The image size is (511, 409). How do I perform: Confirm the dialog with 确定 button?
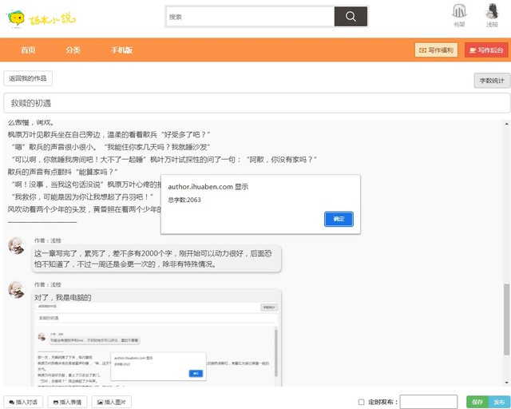(339, 219)
